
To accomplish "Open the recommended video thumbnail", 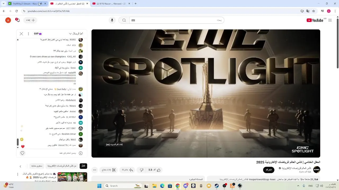I will click(x=72, y=177).
